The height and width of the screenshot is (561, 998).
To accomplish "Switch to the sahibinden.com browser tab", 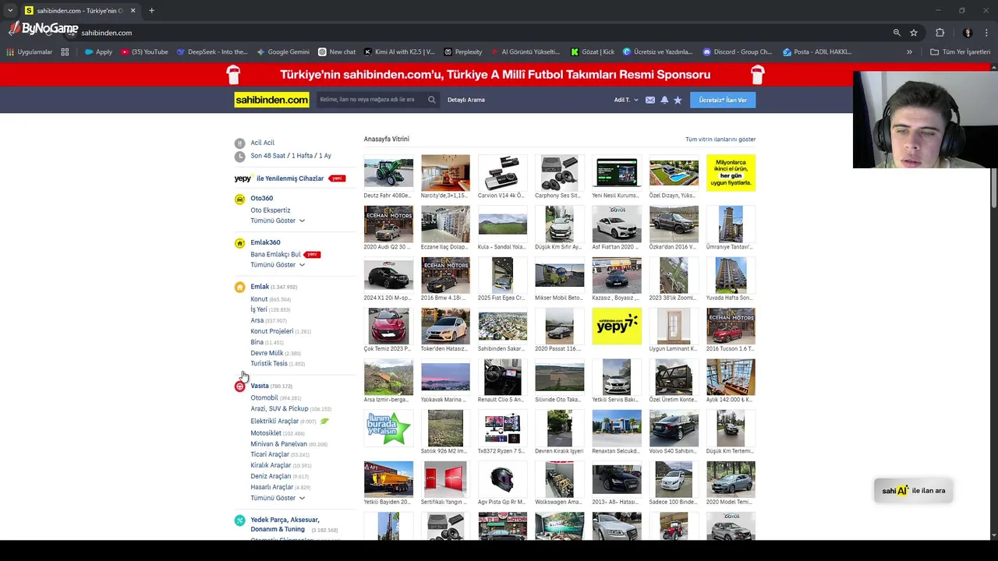I will click(x=80, y=11).
